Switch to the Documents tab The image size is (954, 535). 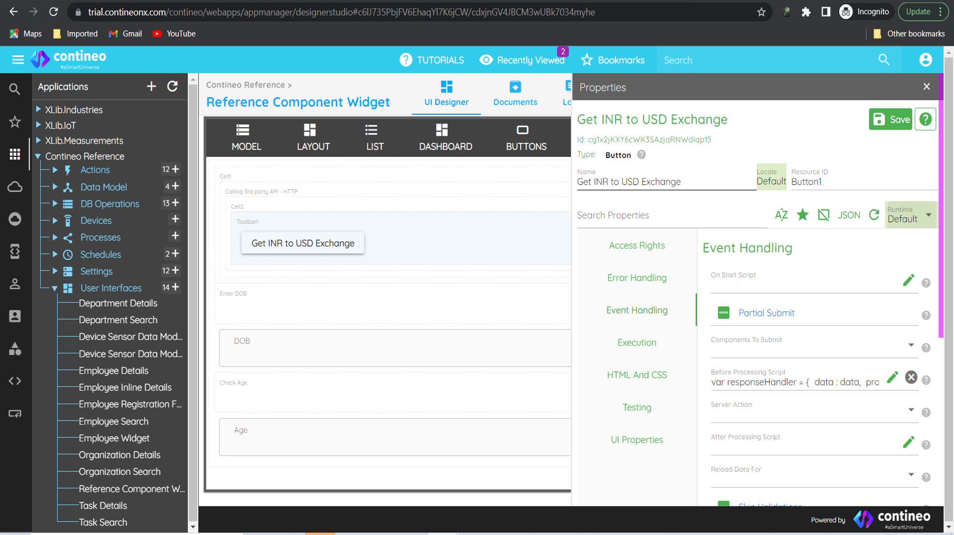pyautogui.click(x=515, y=93)
